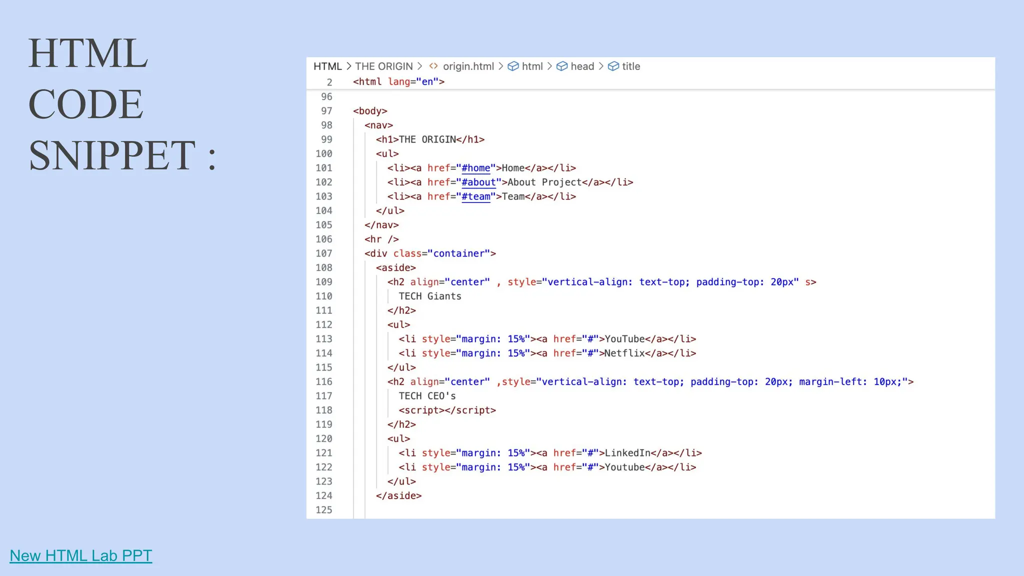Expand chevron after THE ORIGIN breadcrumb
Viewport: 1024px width, 576px height.
[419, 66]
